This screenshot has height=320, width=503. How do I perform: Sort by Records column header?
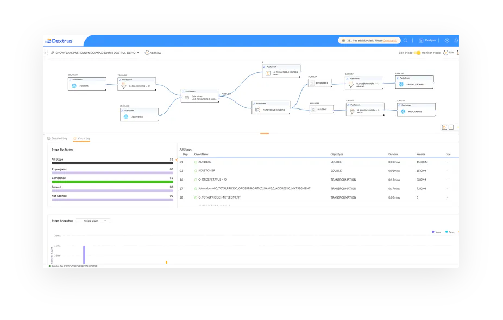click(x=420, y=155)
